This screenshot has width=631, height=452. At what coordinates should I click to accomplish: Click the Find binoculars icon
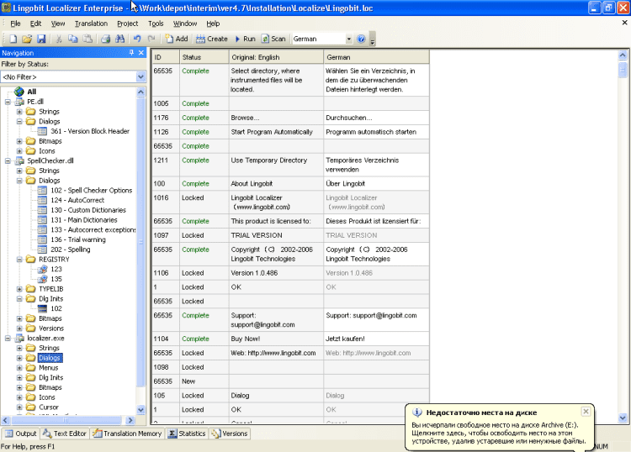(120, 39)
